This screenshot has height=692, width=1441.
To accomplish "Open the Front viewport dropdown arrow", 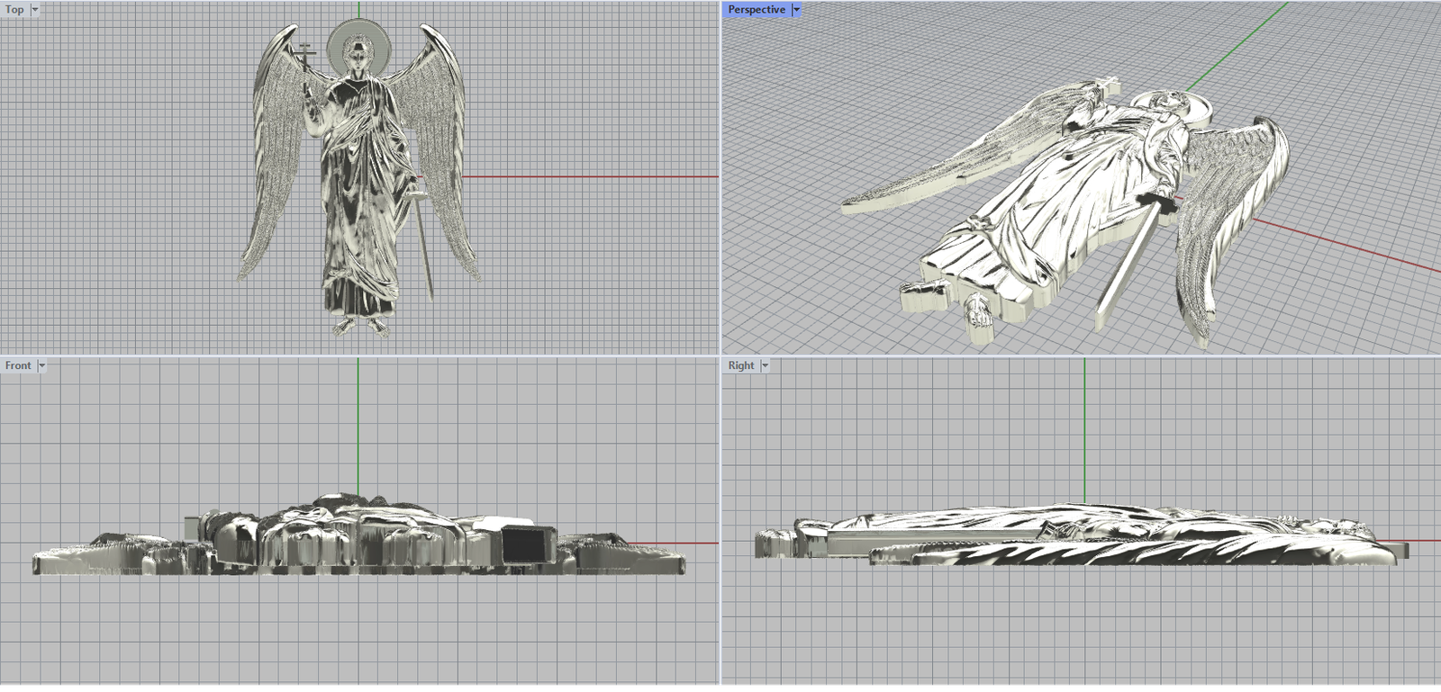I will click(x=41, y=365).
